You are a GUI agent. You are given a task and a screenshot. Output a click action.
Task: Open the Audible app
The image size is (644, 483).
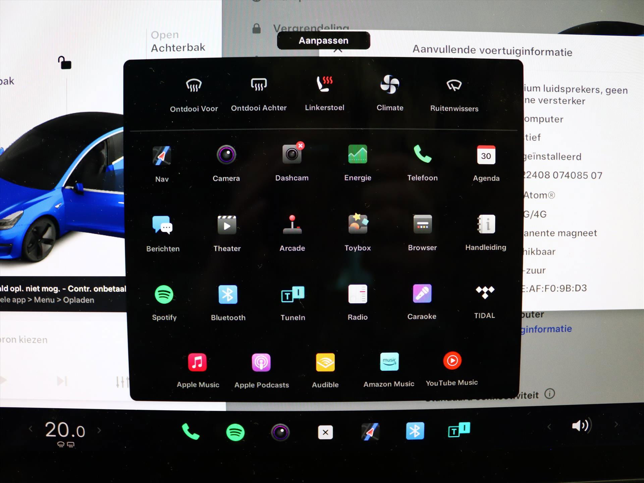pyautogui.click(x=325, y=371)
